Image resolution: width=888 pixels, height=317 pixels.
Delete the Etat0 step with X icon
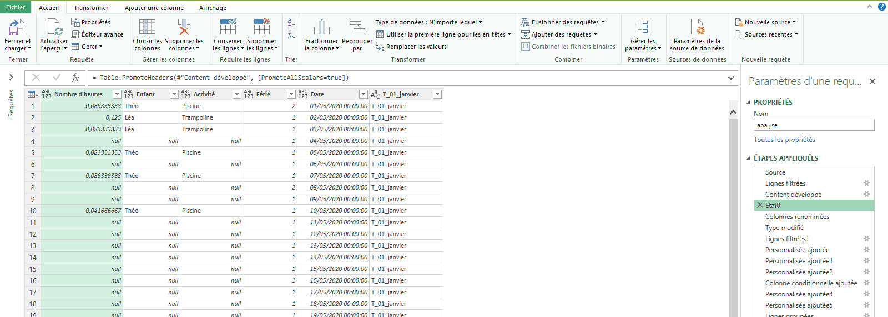pos(760,206)
